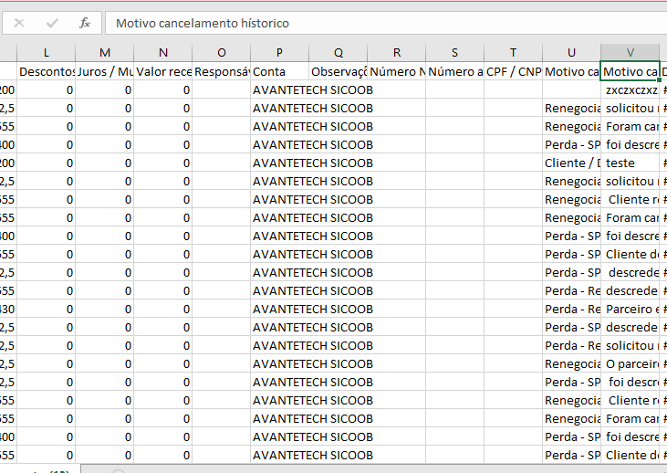Click inside the formula bar text field
Viewport: 667px width, 473px height.
click(383, 23)
